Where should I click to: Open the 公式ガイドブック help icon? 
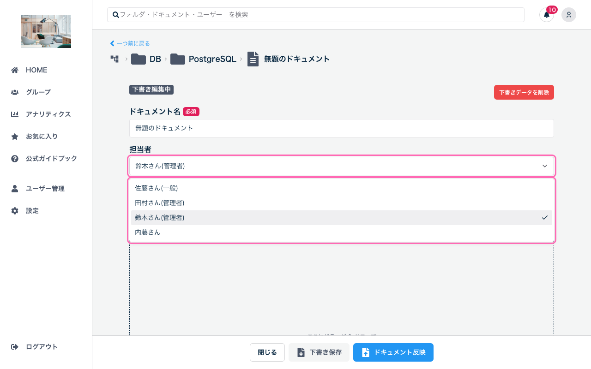click(14, 158)
